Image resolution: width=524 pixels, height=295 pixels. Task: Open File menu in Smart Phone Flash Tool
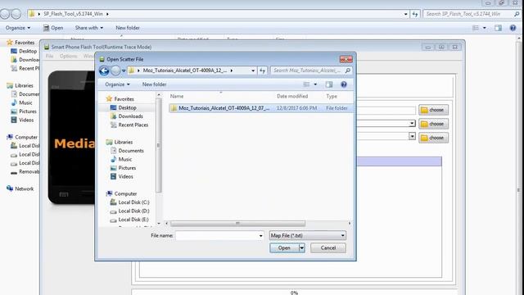point(49,56)
